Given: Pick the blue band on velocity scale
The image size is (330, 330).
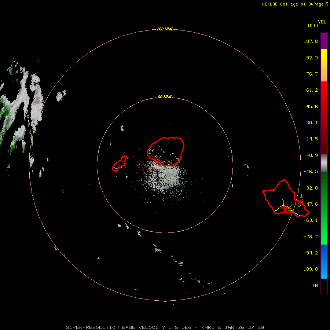Looking at the screenshot, I should coord(324,261).
